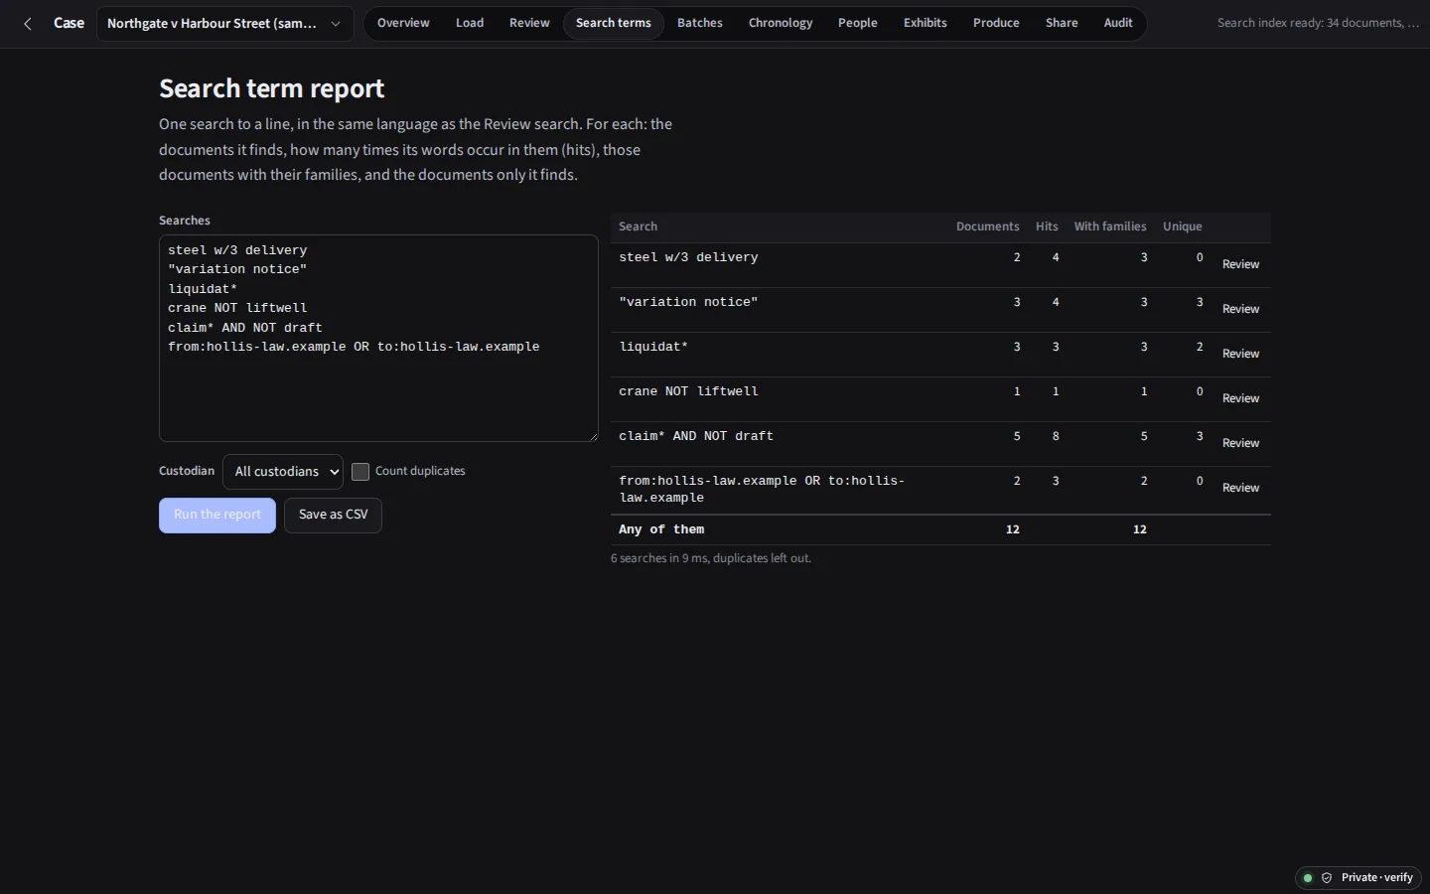Image resolution: width=1430 pixels, height=894 pixels.
Task: Open the Produce tab
Action: click(996, 23)
